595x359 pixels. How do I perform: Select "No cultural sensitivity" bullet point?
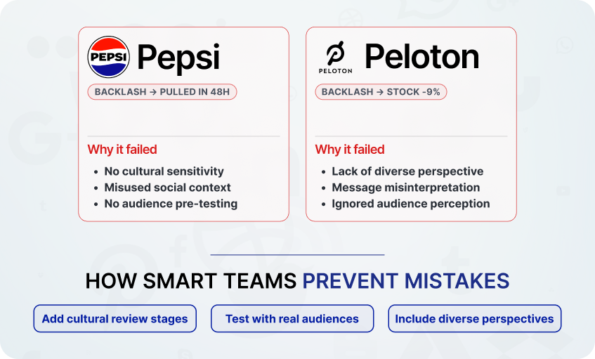pos(164,171)
